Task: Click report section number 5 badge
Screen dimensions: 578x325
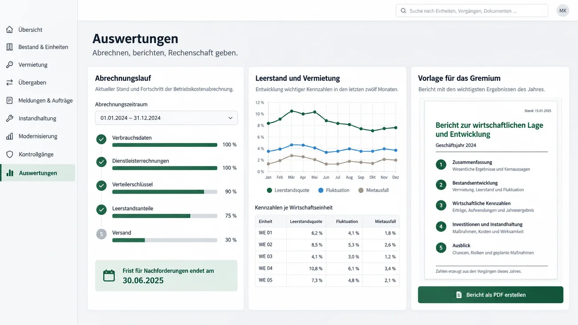Action: pos(441,248)
